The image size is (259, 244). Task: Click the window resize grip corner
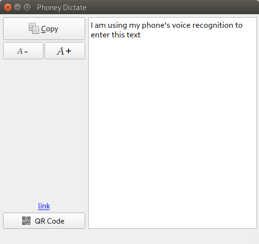point(256,241)
